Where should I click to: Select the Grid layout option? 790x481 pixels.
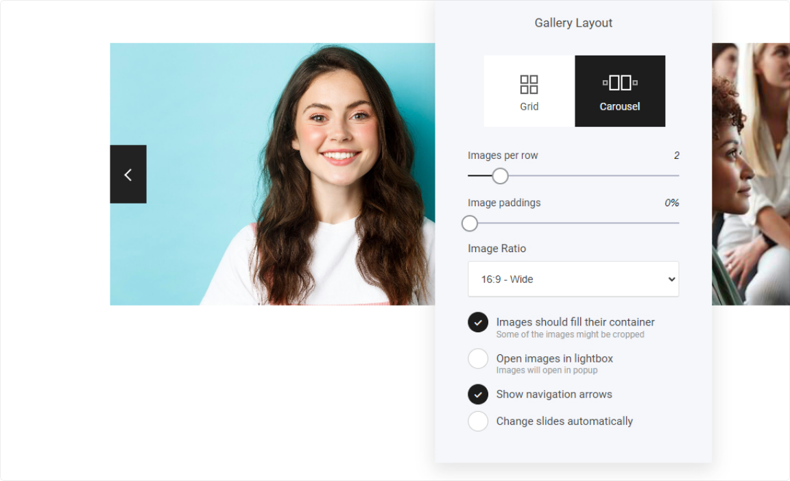529,91
